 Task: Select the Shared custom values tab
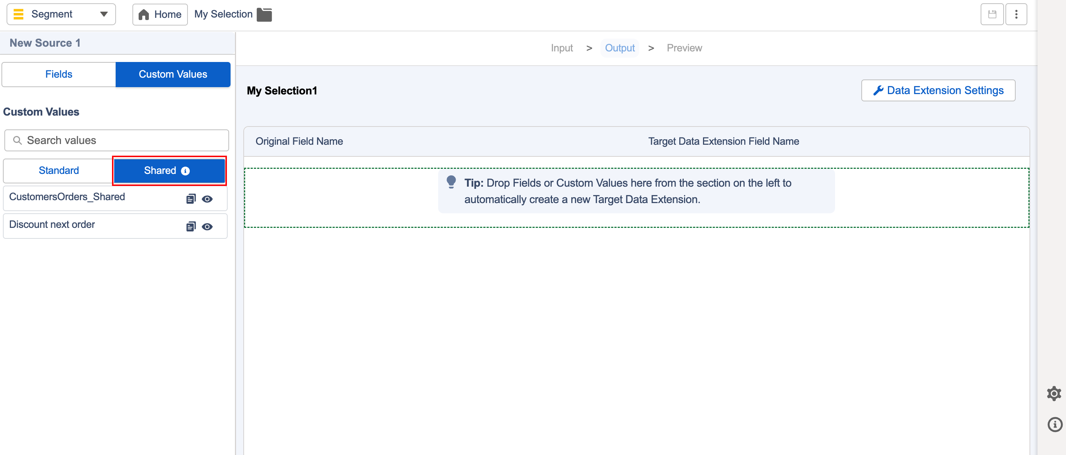click(x=169, y=170)
